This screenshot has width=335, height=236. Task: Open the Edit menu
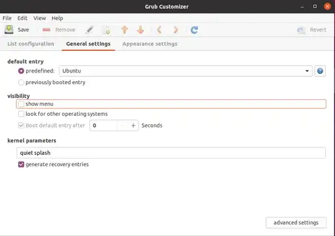point(22,18)
